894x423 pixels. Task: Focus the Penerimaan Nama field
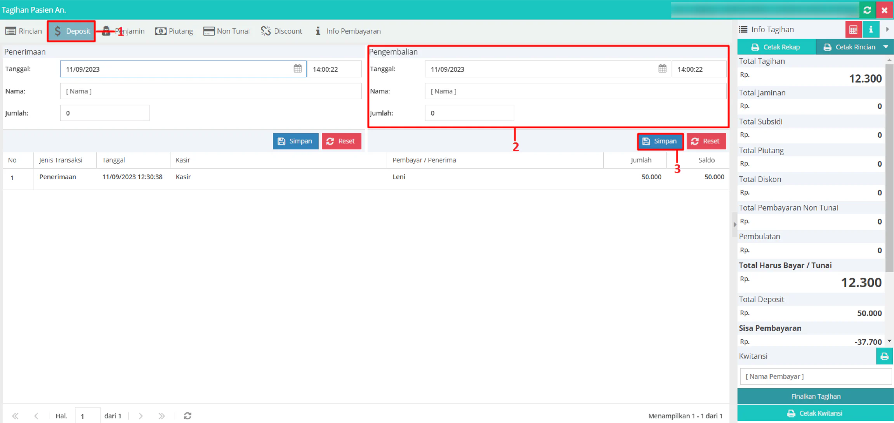(211, 91)
